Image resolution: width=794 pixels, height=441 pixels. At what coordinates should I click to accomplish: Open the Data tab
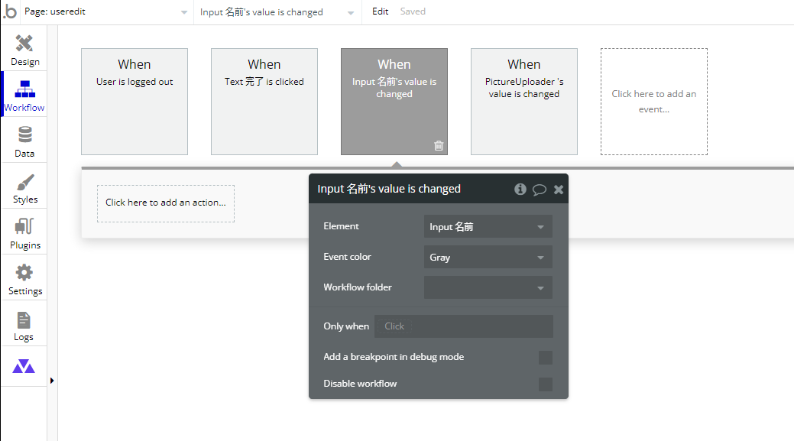click(x=24, y=142)
